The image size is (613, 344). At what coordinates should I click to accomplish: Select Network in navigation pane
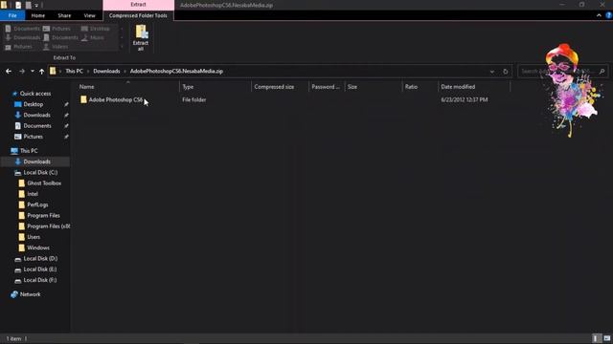coord(30,294)
